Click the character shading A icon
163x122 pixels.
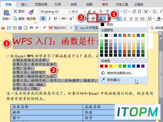(109, 19)
